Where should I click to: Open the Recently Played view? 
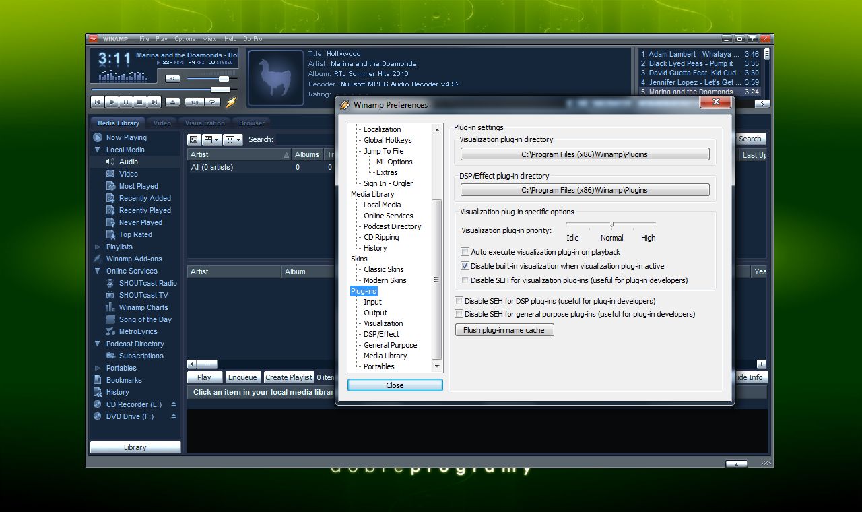tap(145, 210)
